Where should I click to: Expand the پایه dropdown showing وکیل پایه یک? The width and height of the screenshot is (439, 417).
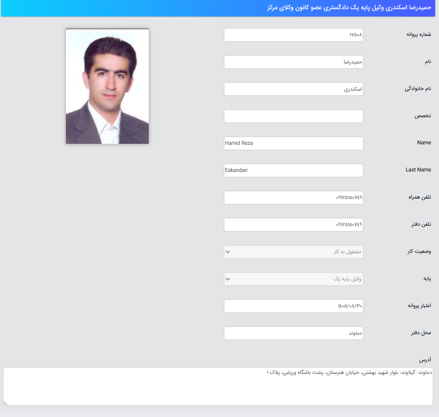(293, 279)
